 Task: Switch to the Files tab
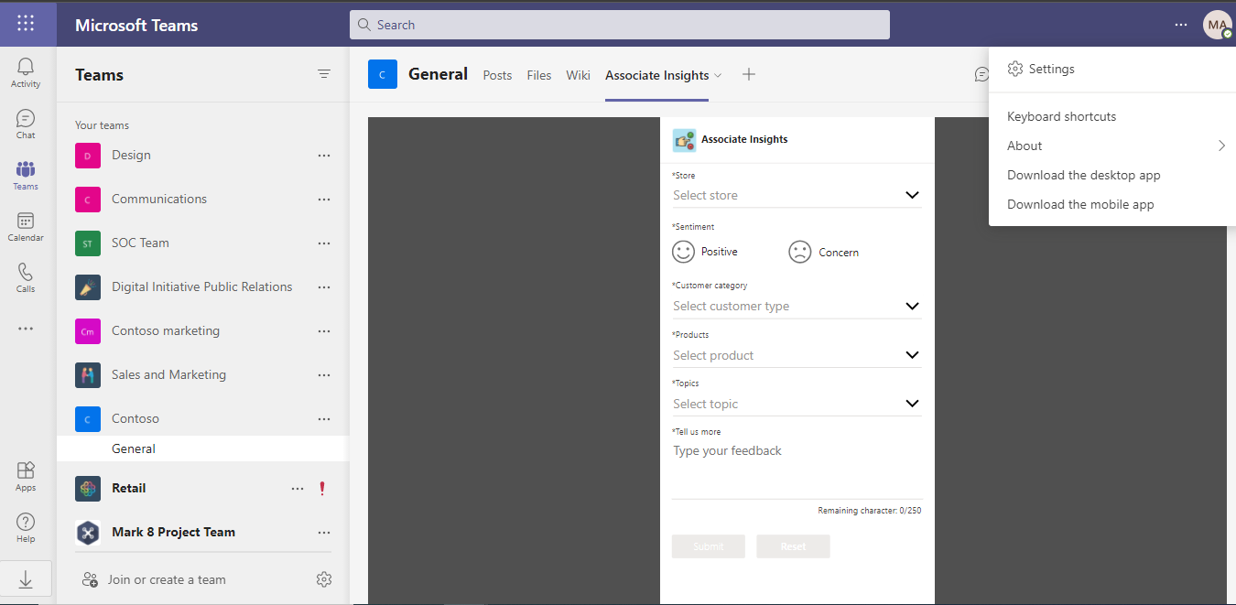pyautogui.click(x=539, y=75)
